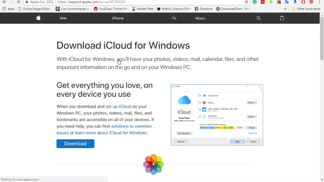The height and width of the screenshot is (182, 324).
Task: Click Account details button
Action: tap(184, 133)
